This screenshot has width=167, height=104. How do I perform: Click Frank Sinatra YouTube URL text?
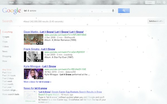65,52
